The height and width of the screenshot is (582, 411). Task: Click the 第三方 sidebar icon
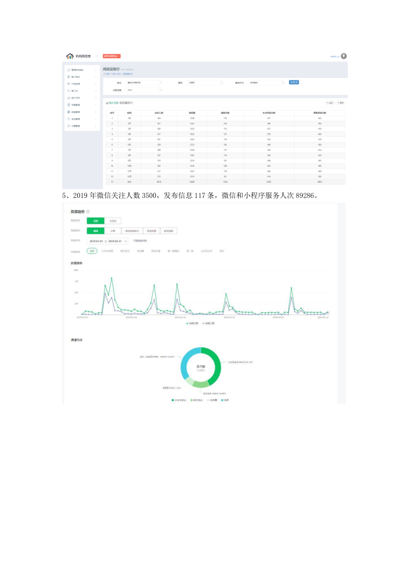68,91
